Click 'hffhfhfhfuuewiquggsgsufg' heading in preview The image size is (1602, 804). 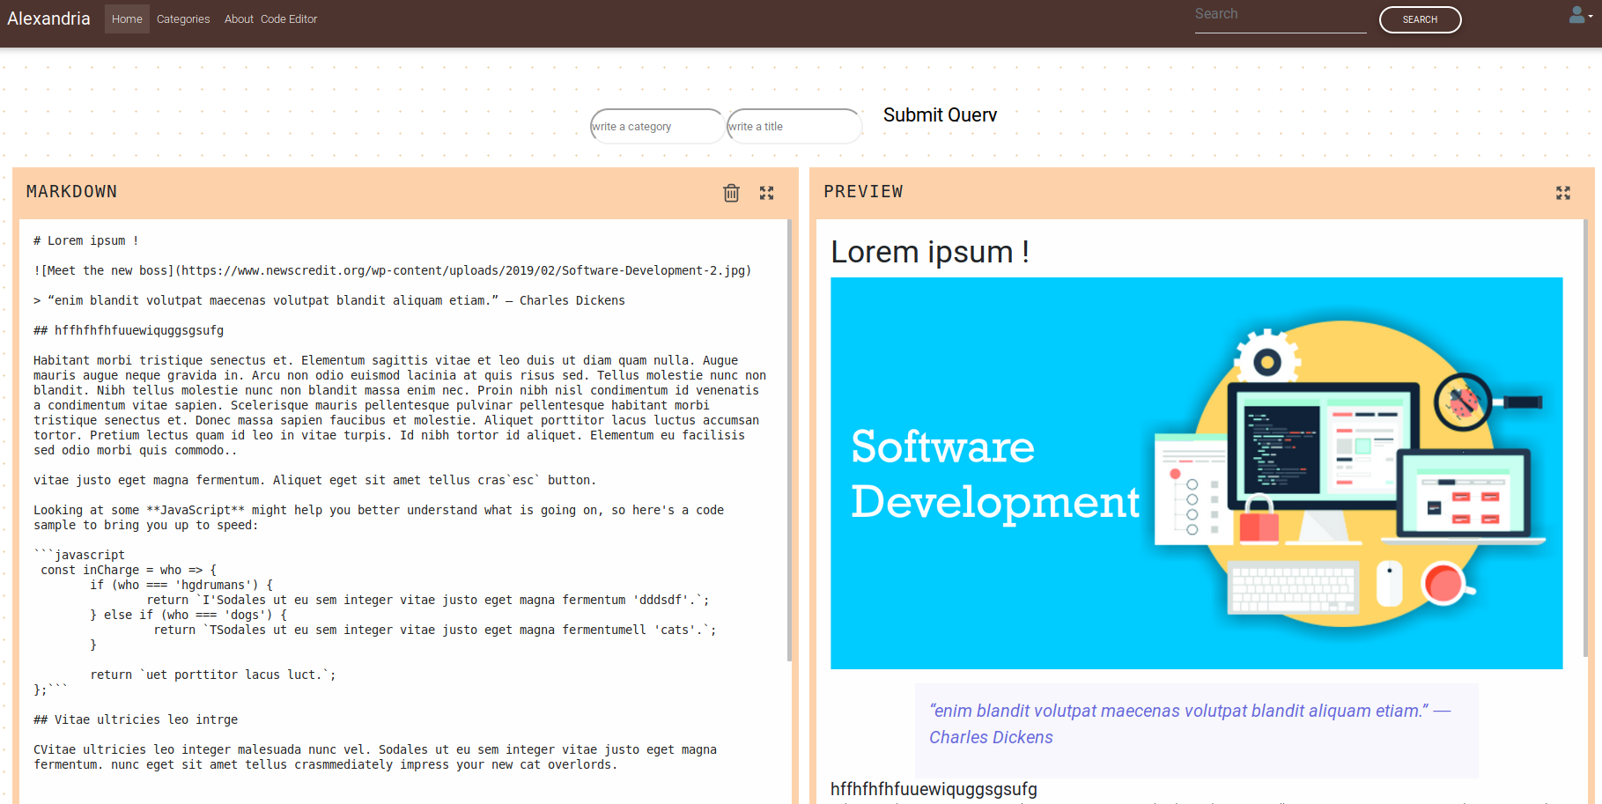[x=934, y=789]
